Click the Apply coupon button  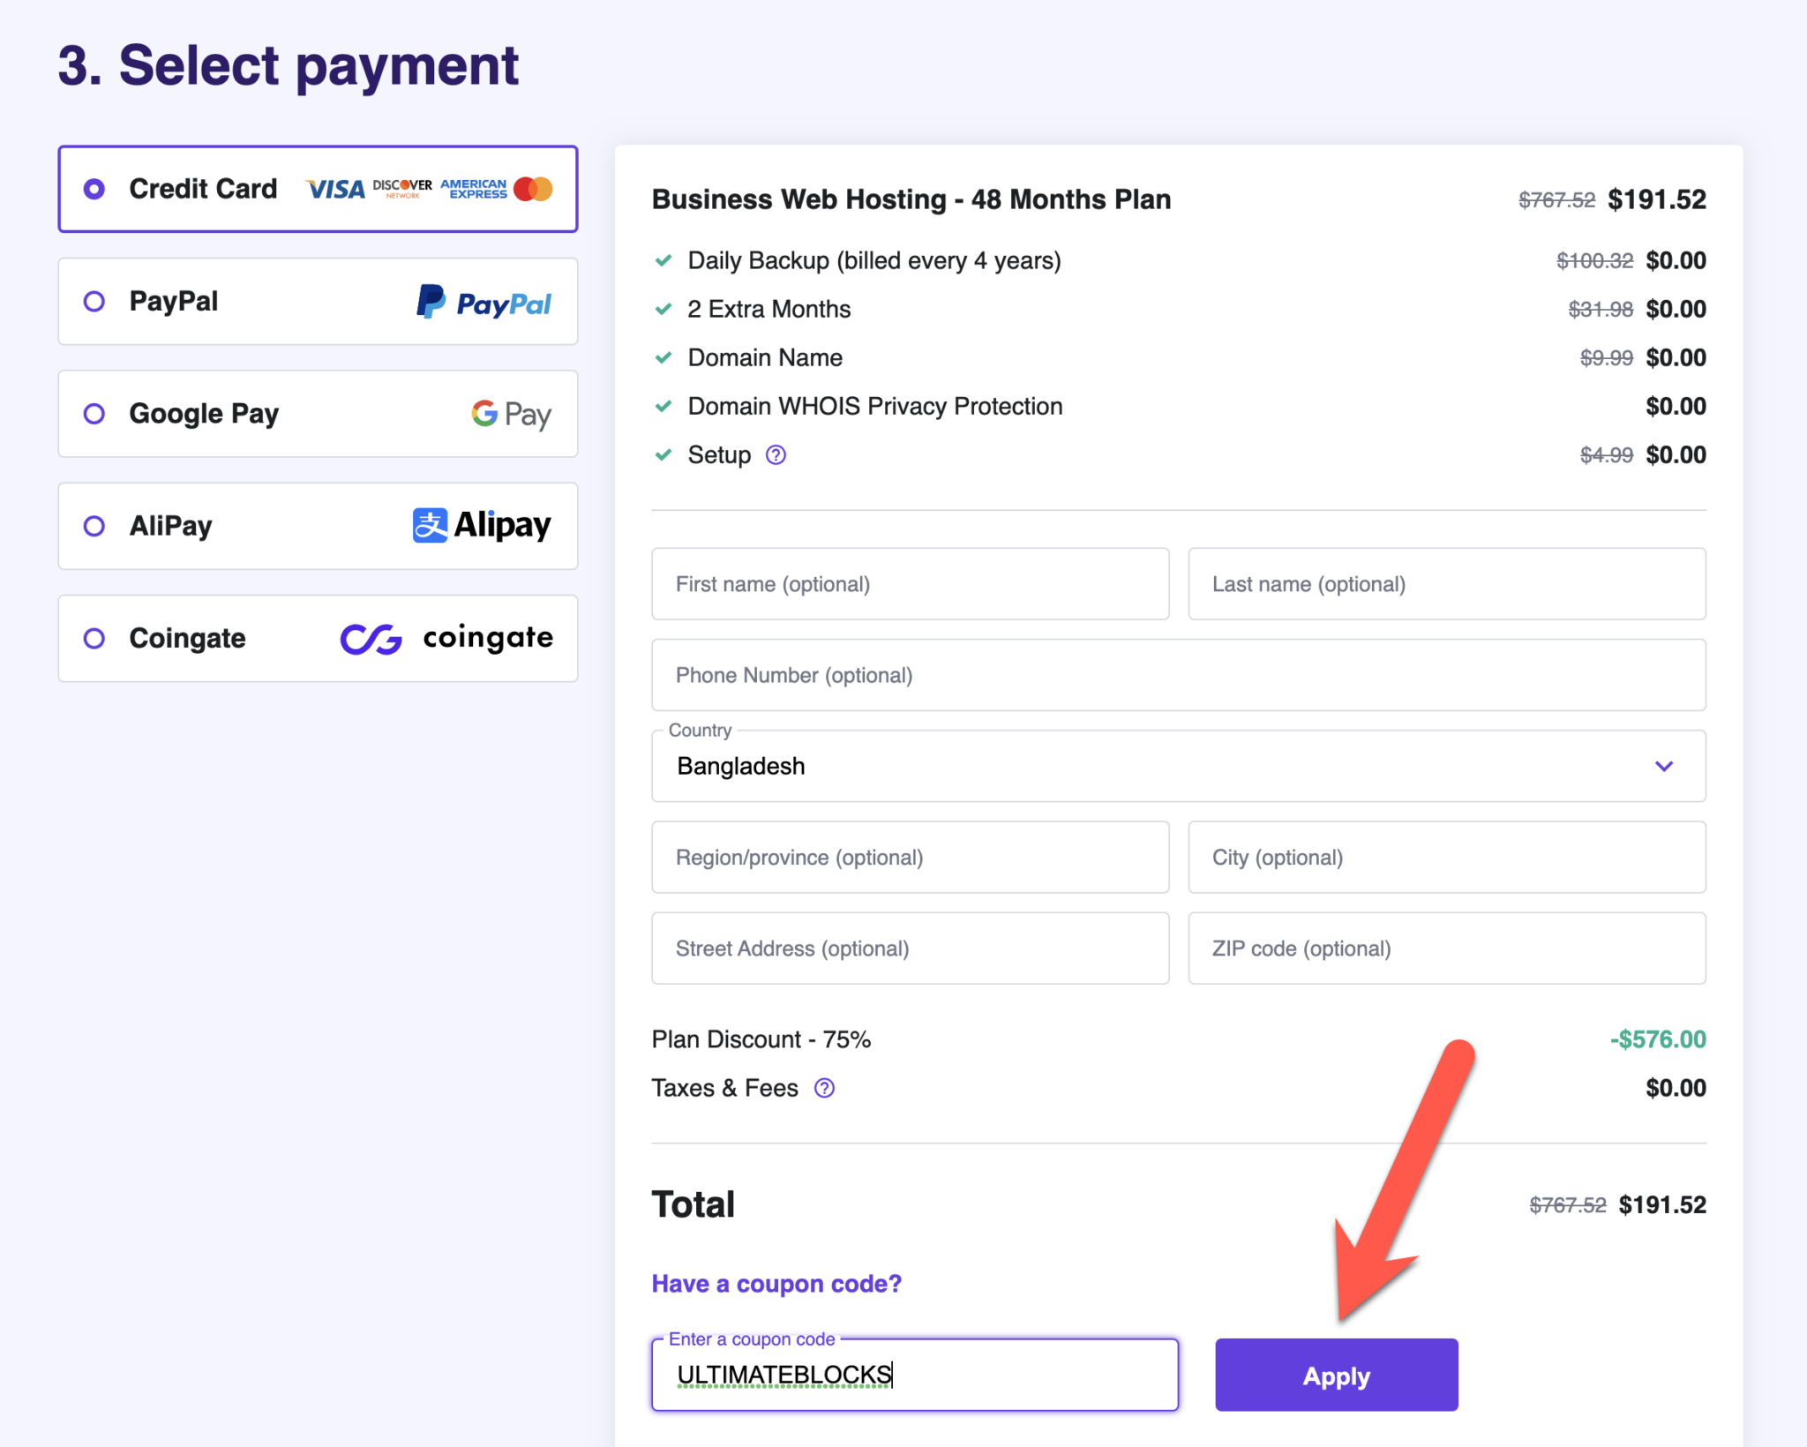point(1336,1375)
